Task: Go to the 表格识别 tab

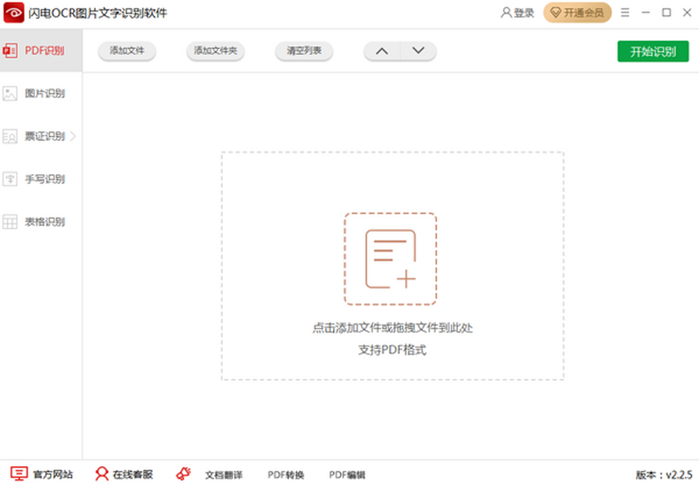Action: 41,222
